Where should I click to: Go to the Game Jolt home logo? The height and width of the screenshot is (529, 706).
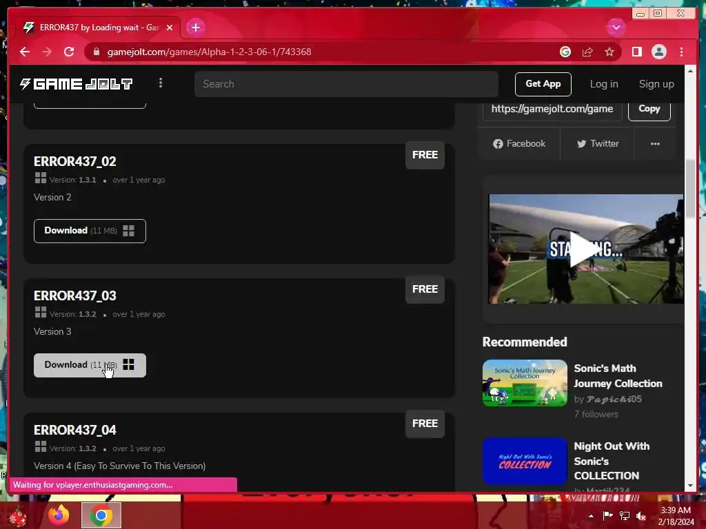click(x=76, y=83)
